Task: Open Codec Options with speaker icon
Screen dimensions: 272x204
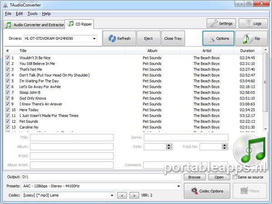Action: [x=207, y=191]
